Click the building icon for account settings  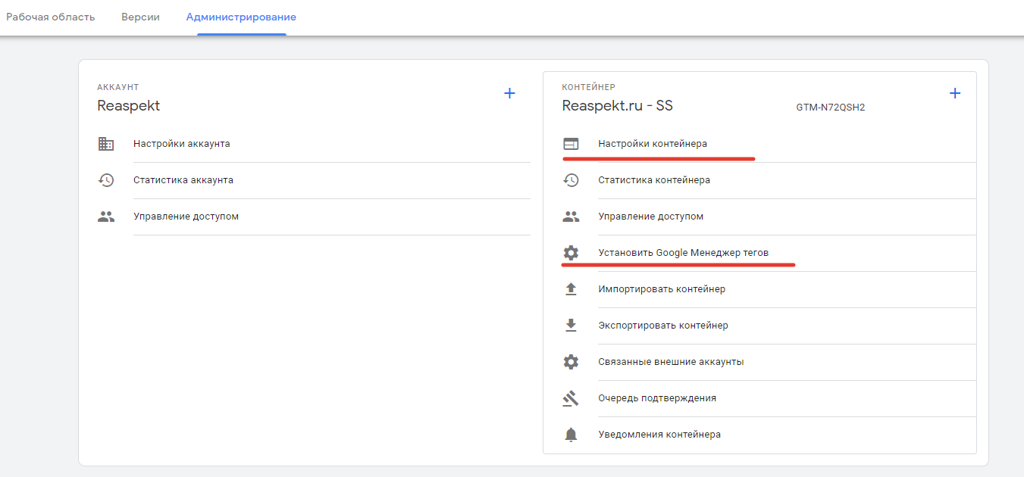[106, 144]
